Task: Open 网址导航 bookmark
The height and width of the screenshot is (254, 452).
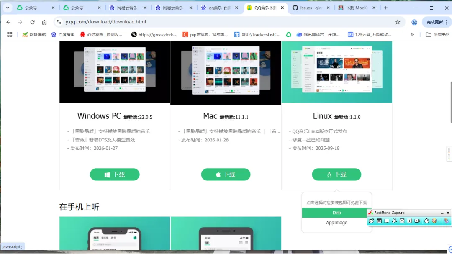Action: (x=34, y=35)
